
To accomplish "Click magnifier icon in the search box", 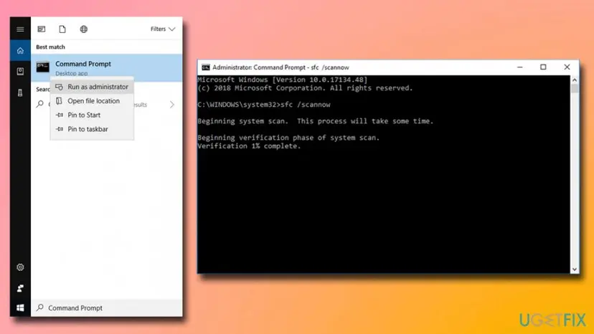I will coord(39,307).
